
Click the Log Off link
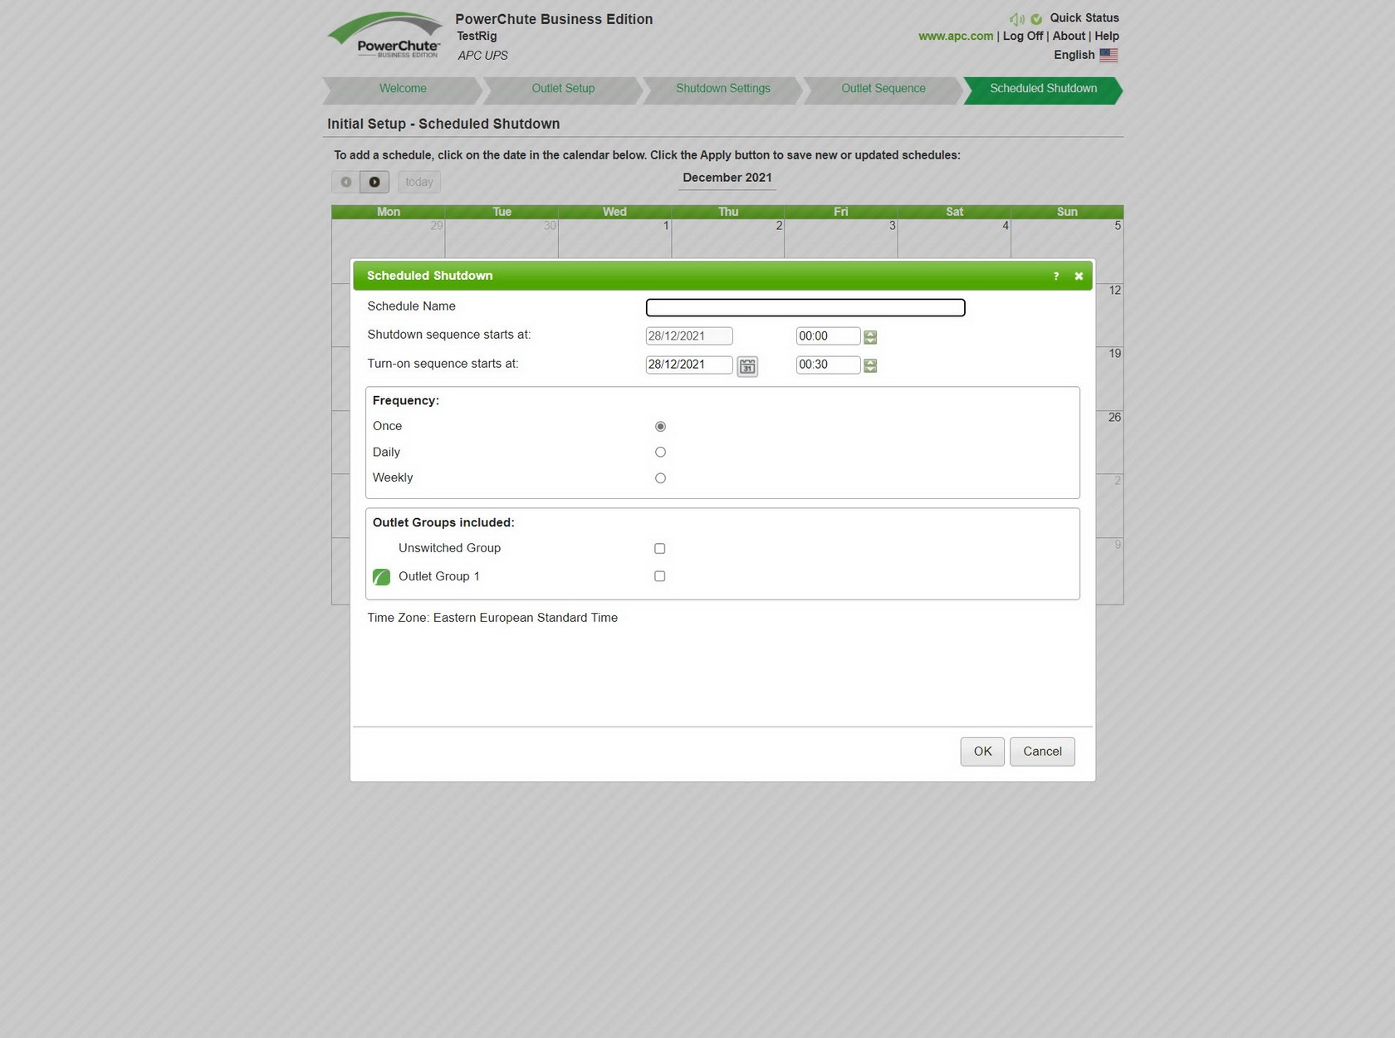coord(1022,37)
